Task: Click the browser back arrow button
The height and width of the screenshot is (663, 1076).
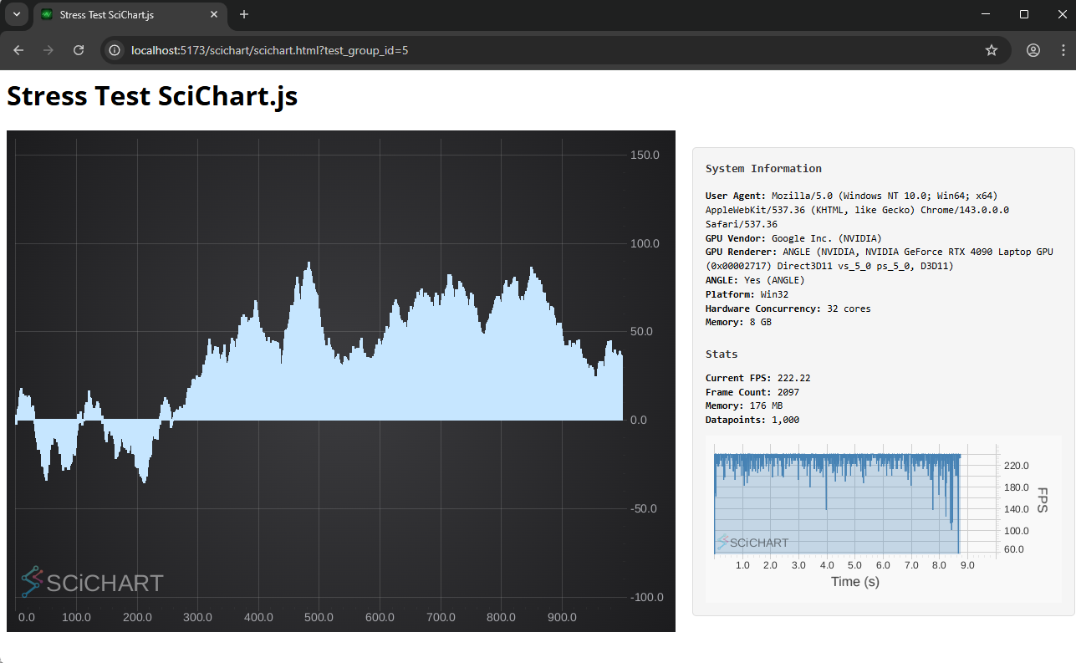Action: tap(18, 50)
